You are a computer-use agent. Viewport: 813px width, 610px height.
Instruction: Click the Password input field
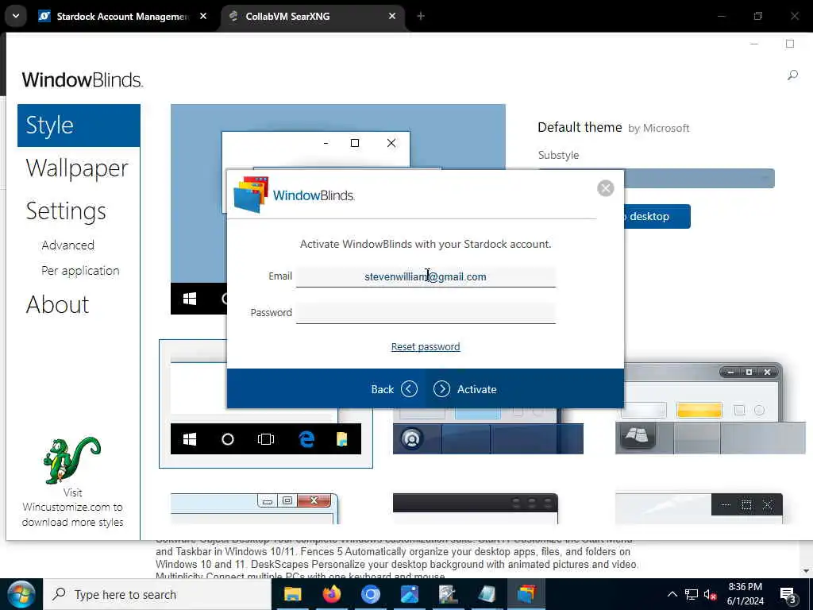coord(426,313)
